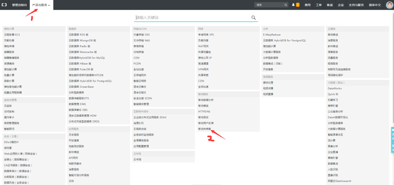Open 函数计算 service
394x185 pixels.
click(9, 81)
